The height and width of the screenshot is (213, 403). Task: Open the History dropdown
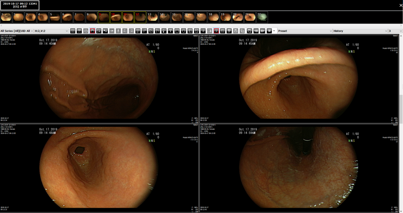tap(360, 31)
